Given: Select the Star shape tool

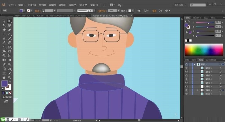Looking at the screenshot, I should click(x=4, y=38).
